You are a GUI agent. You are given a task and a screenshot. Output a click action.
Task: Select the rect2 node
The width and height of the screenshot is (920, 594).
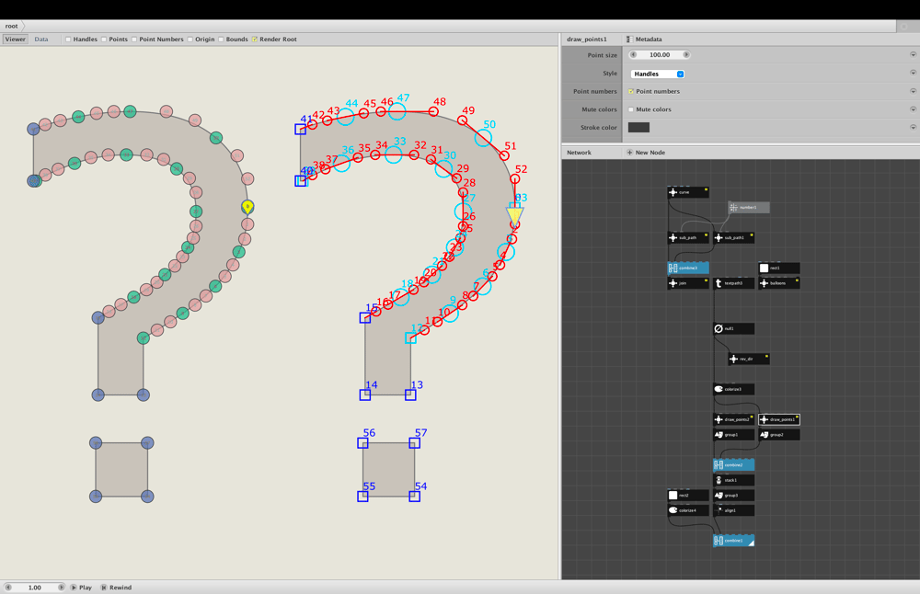tap(687, 496)
